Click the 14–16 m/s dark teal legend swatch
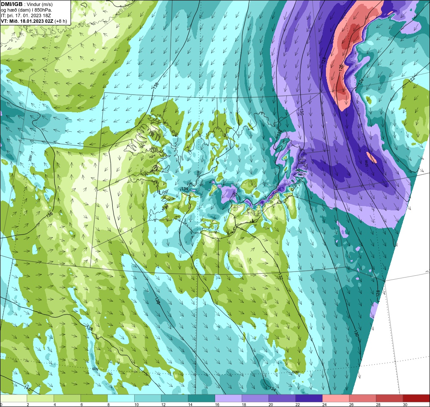430x407 pixels. [x=202, y=398]
